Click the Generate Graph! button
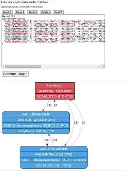 coord(15,74)
